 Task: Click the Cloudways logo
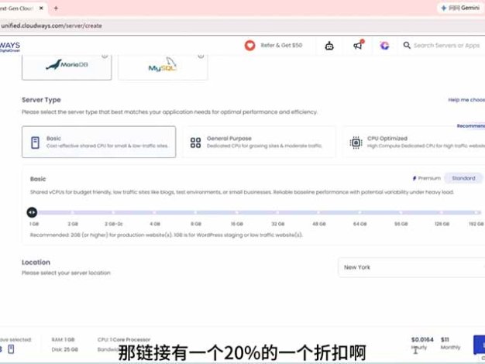click(9, 46)
